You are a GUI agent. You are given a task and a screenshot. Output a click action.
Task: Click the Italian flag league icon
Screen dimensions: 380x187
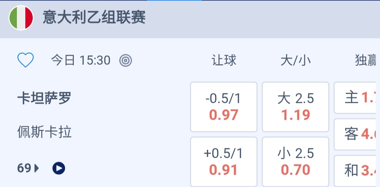point(21,18)
